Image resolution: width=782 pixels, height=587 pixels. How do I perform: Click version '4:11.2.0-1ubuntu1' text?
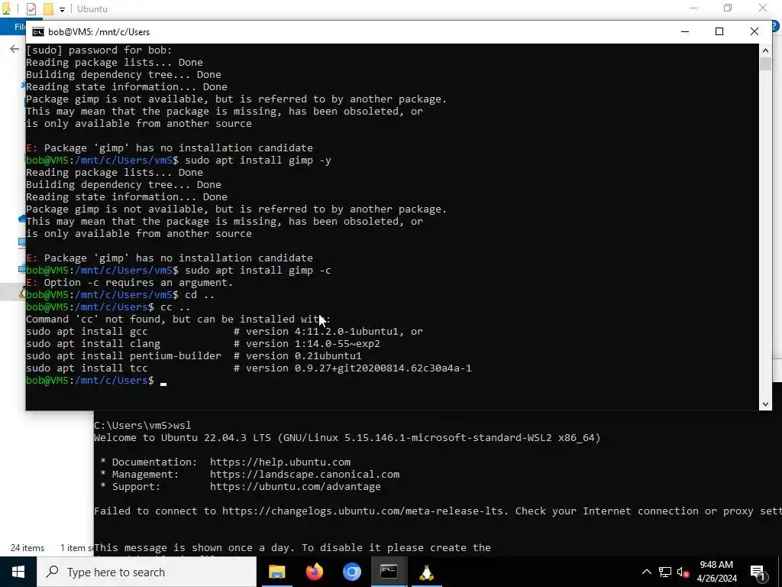[346, 332]
